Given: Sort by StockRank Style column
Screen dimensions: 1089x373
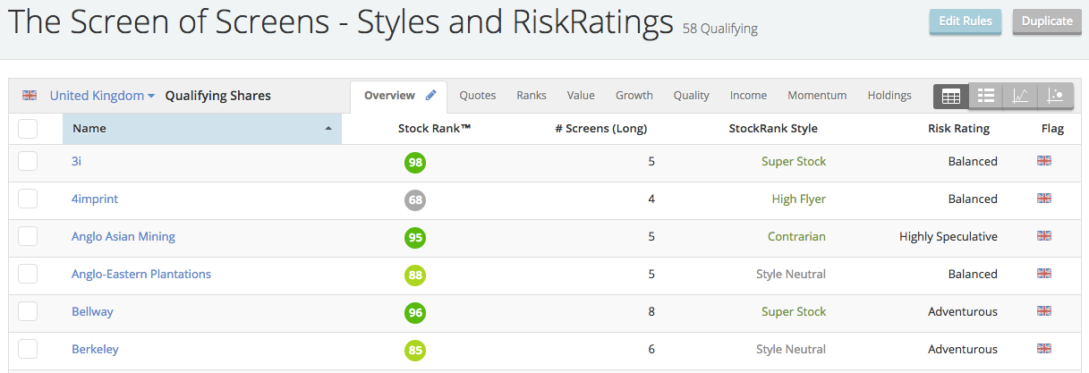Looking at the screenshot, I should click(x=773, y=129).
